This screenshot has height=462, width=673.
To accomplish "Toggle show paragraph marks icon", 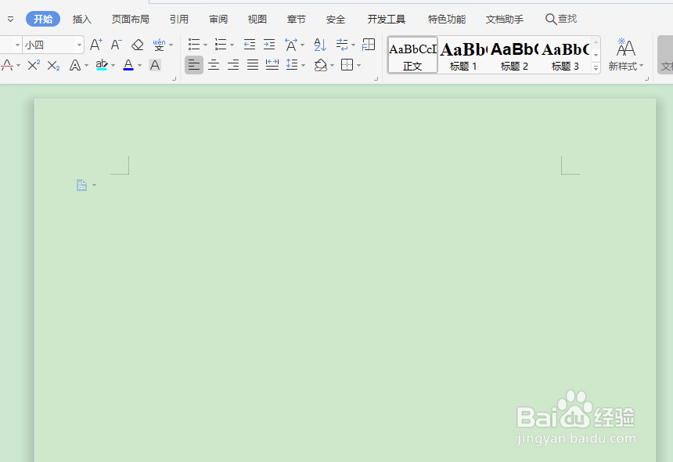I will click(342, 45).
